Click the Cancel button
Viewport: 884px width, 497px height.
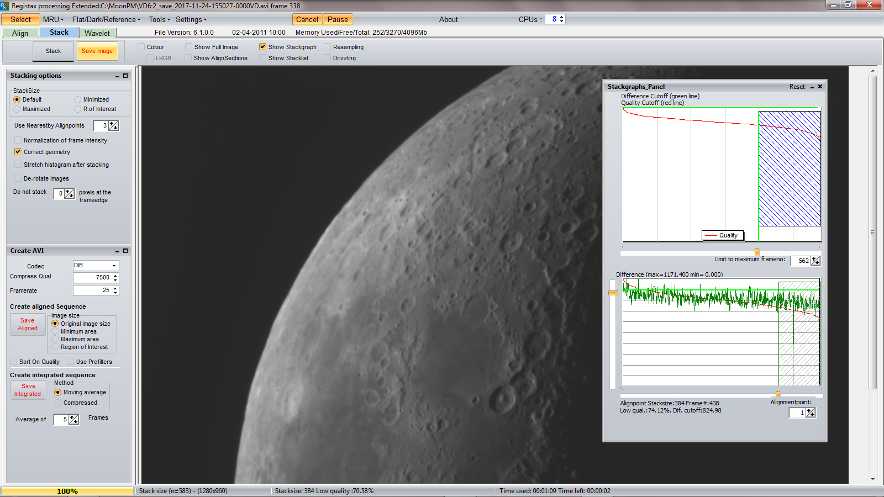pos(307,19)
